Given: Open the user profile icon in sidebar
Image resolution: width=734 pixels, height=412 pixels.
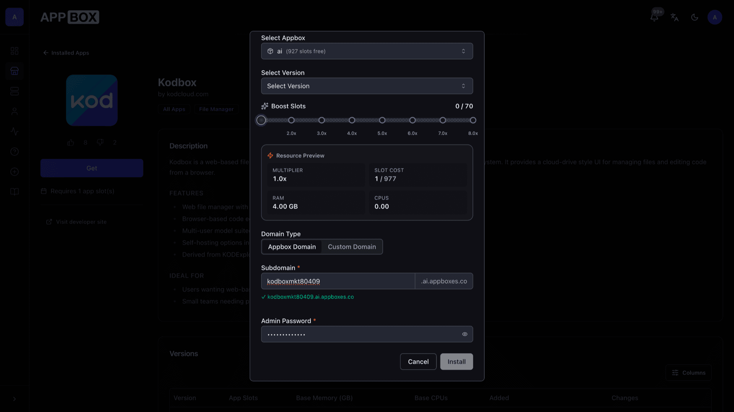Looking at the screenshot, I should click(15, 111).
